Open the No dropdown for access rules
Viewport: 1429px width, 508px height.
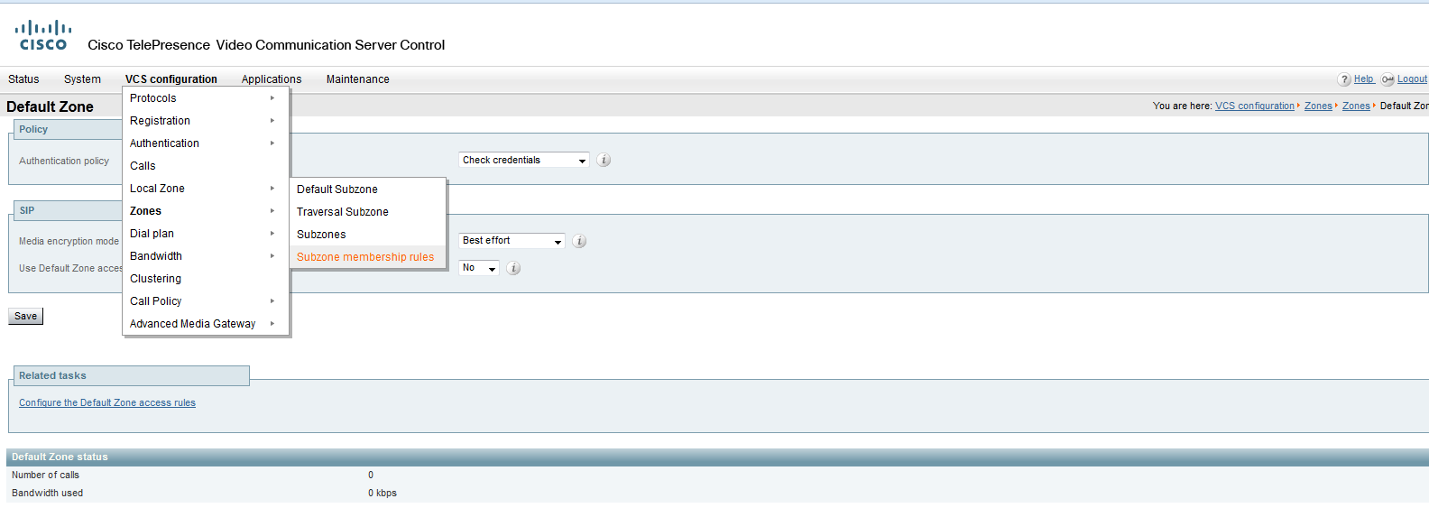(x=479, y=268)
